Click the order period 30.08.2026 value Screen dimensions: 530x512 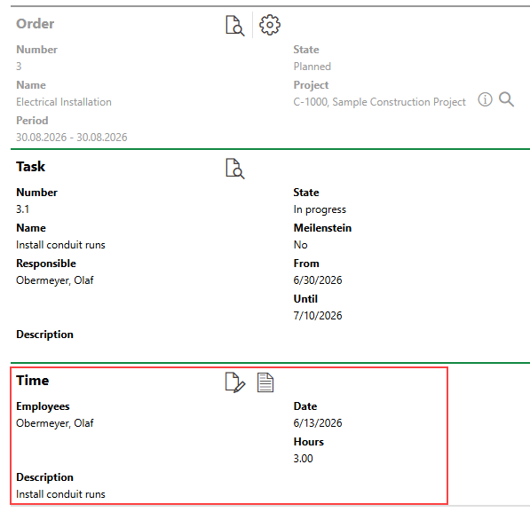click(72, 138)
